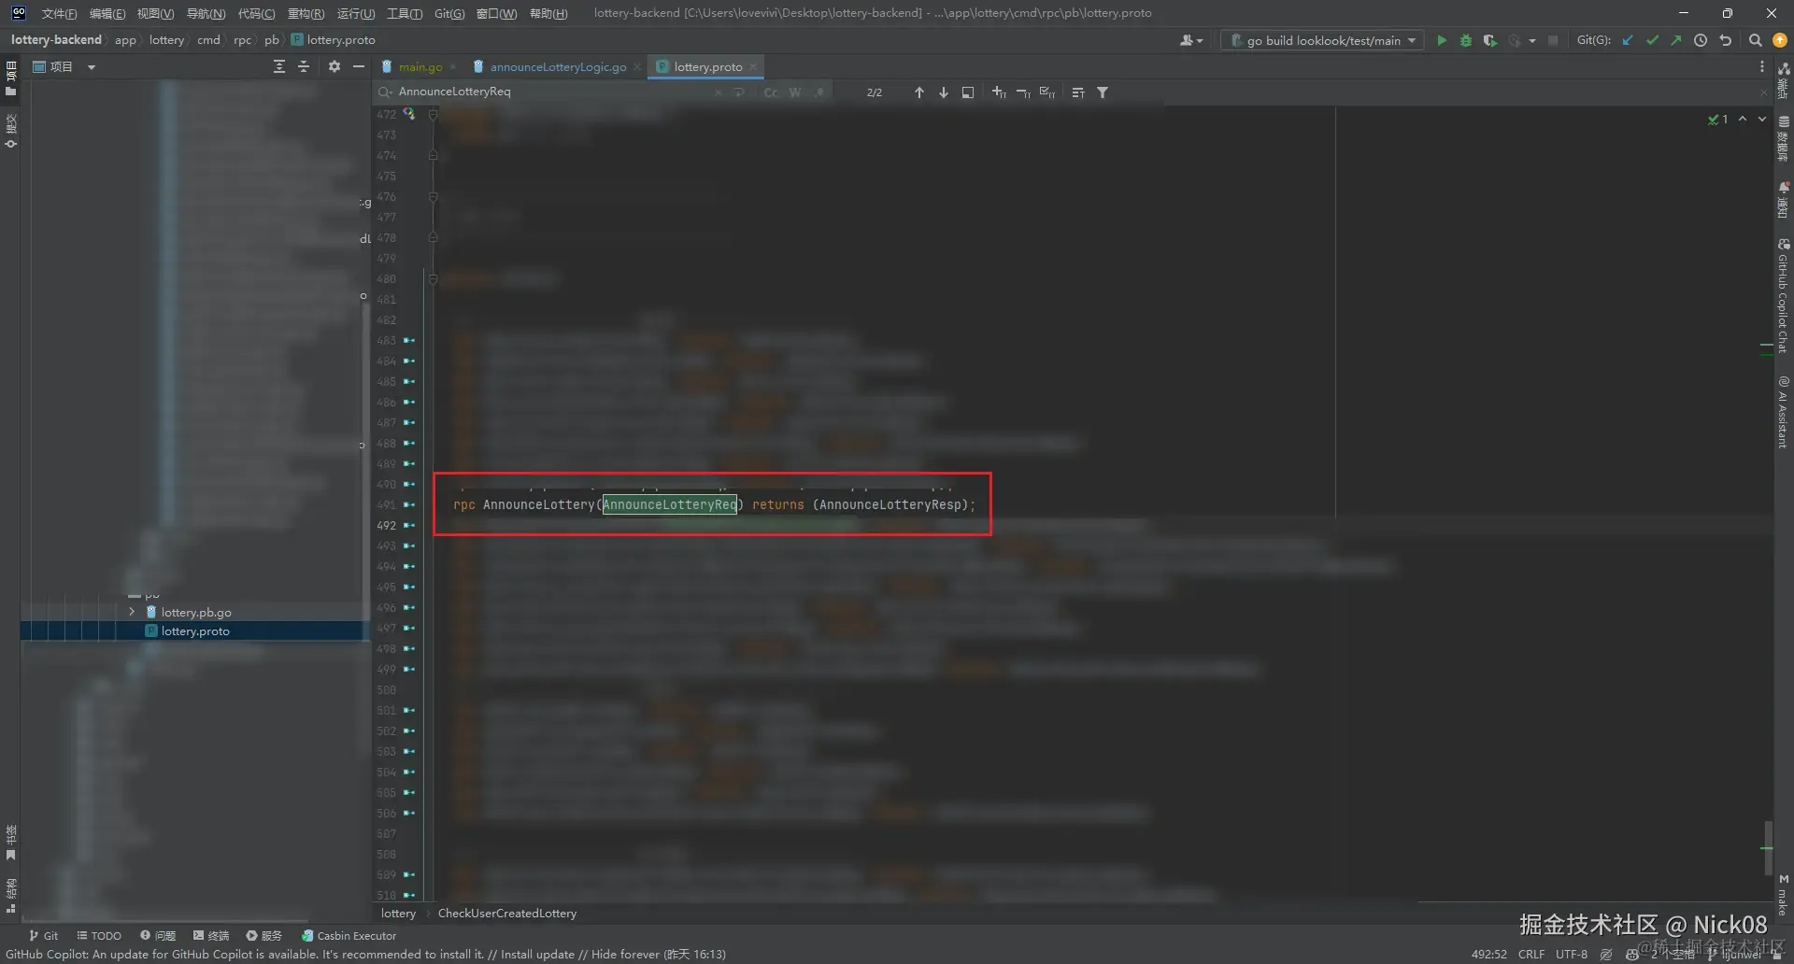Screen dimensions: 1794x964
Task: Collapse all in project tree
Action: (304, 66)
